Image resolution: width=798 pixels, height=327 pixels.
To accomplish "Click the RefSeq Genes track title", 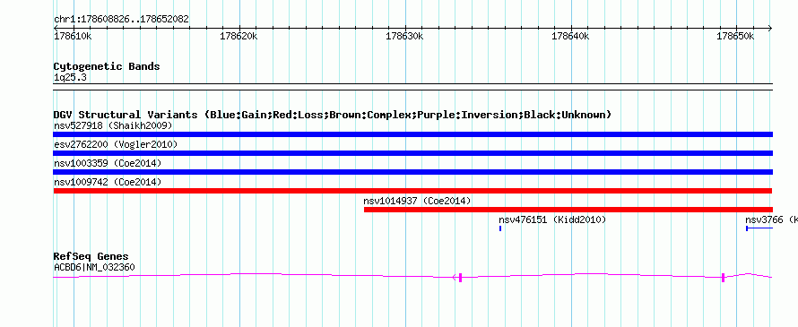I will tap(91, 256).
